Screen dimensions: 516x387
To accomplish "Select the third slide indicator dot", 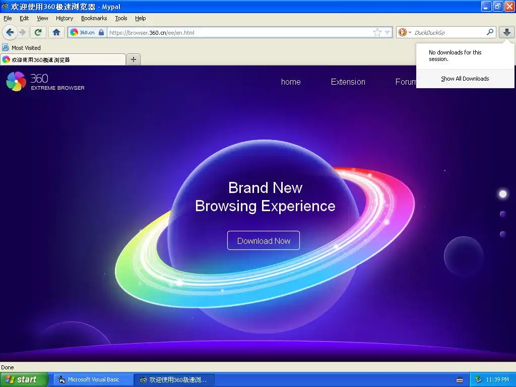I will pyautogui.click(x=503, y=234).
